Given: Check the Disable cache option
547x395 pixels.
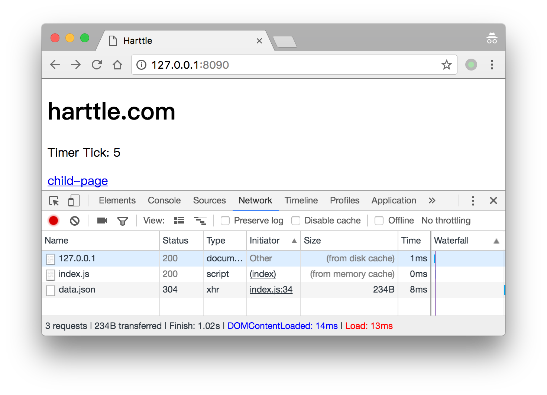Looking at the screenshot, I should pyautogui.click(x=296, y=220).
